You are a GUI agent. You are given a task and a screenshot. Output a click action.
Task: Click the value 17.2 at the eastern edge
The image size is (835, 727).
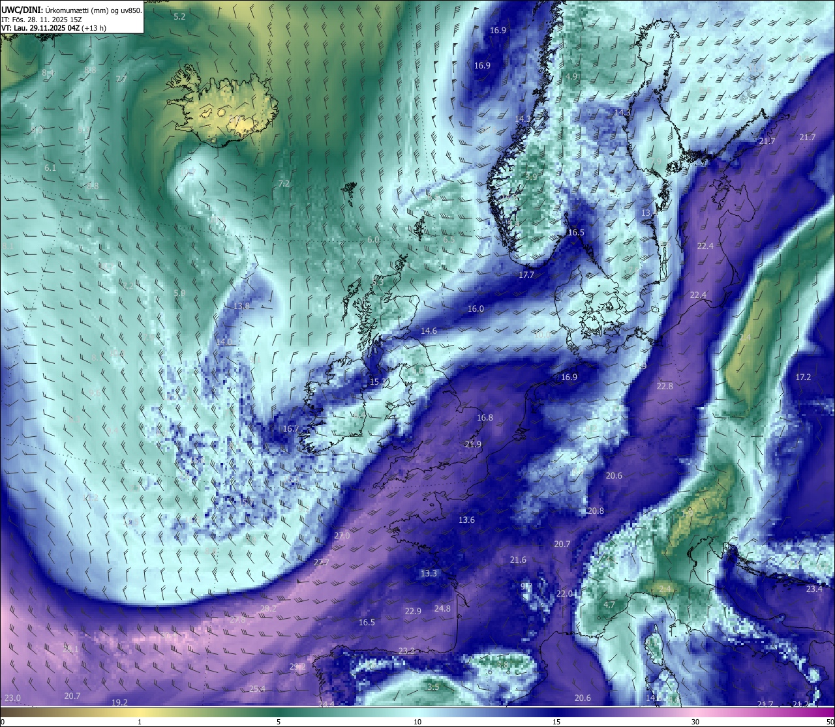[803, 377]
